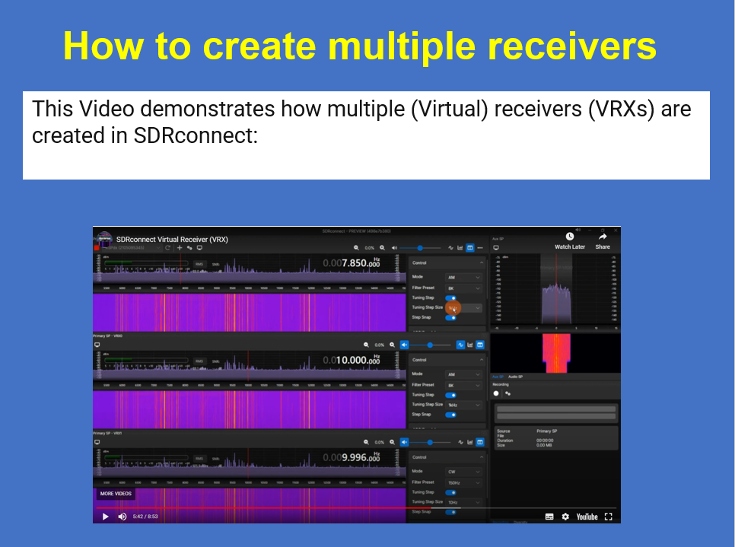Toggle Tuning Step switch of 10.000 receiver
The height and width of the screenshot is (547, 735).
(x=451, y=395)
